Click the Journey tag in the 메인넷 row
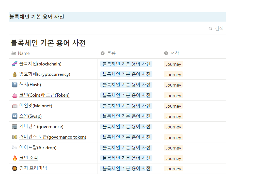Image resolution: width=253 pixels, height=183 pixels. [173, 106]
